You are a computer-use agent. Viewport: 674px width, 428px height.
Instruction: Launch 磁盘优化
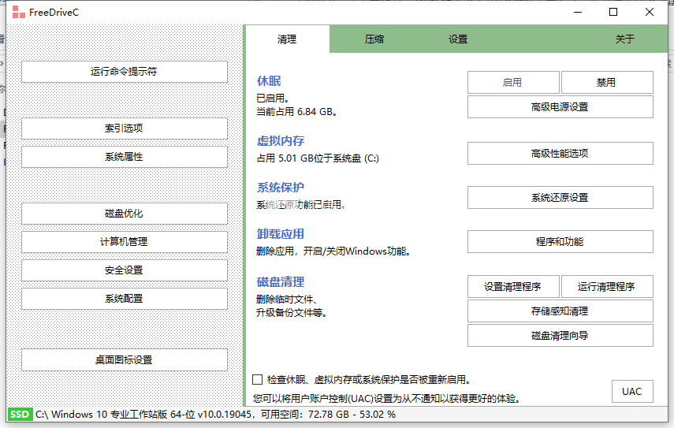[124, 214]
